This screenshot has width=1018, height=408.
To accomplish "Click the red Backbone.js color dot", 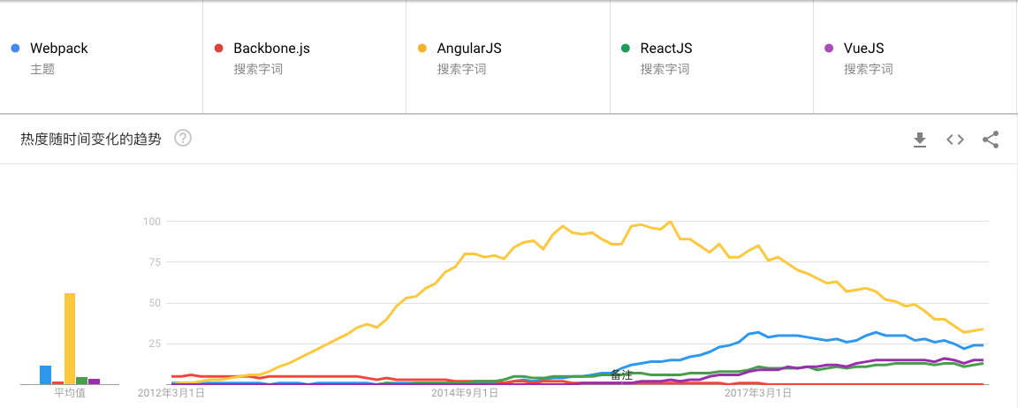I will click(218, 49).
